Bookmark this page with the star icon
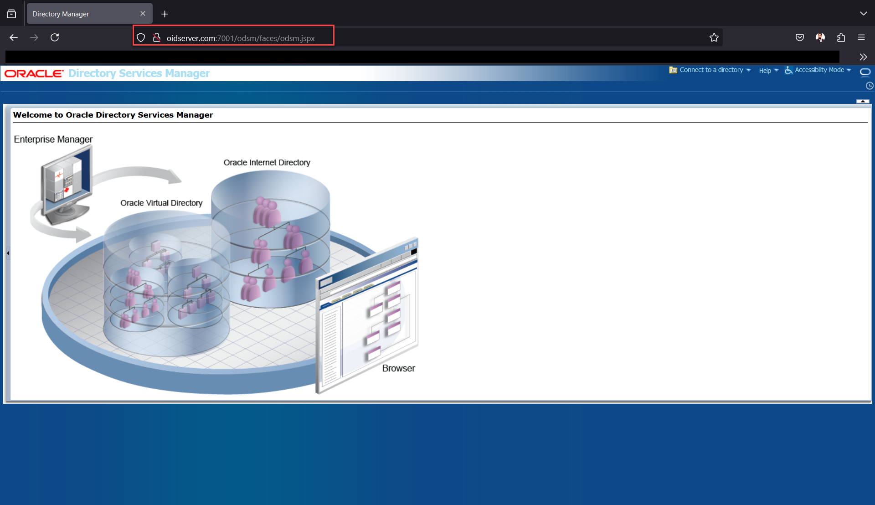875x505 pixels. point(714,37)
